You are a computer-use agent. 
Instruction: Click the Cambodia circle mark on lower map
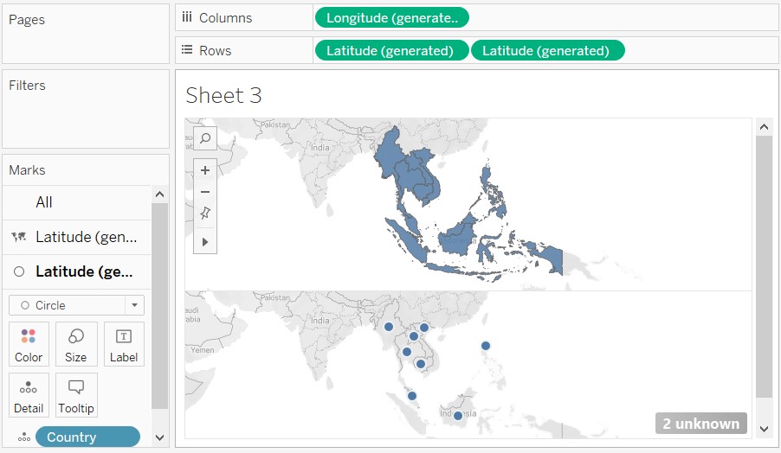coord(421,364)
